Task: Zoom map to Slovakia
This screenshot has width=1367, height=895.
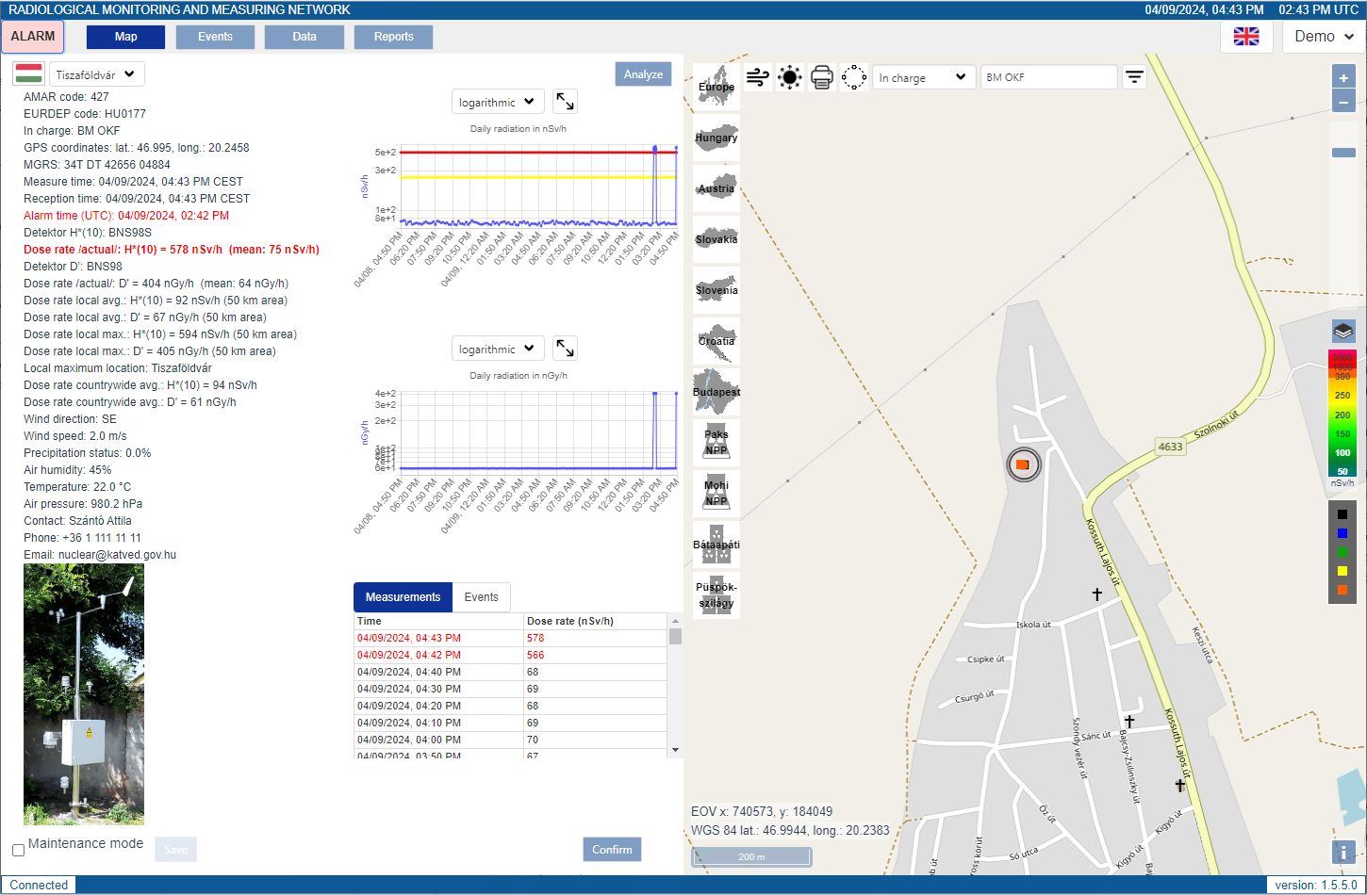Action: pyautogui.click(x=716, y=239)
